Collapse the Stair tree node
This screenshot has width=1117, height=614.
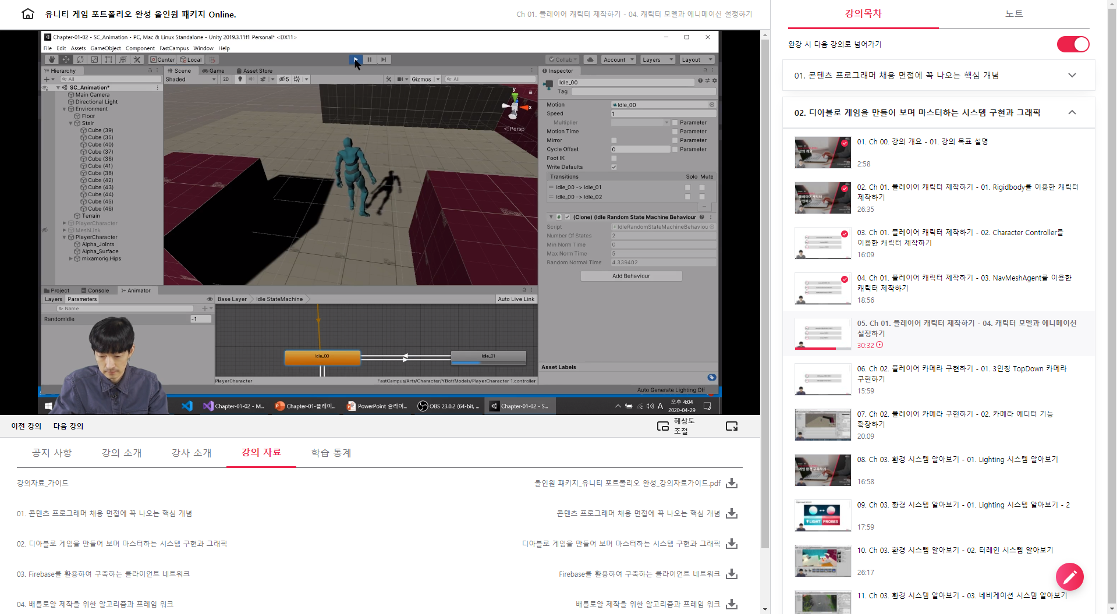tap(71, 123)
